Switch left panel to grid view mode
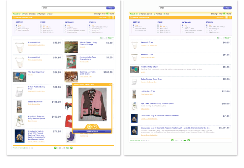The height and width of the screenshot is (168, 244). coord(113,17)
